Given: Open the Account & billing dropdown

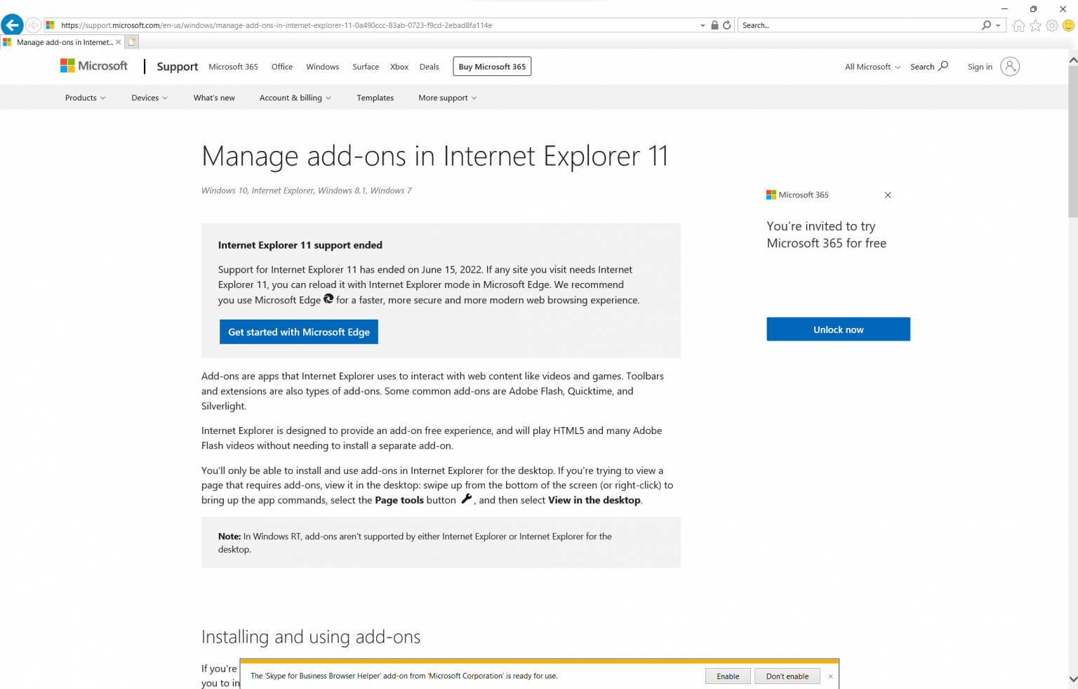Looking at the screenshot, I should click(295, 98).
